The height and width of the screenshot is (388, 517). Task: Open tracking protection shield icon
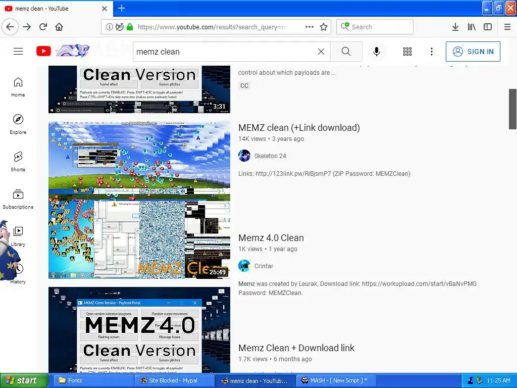pyautogui.click(x=120, y=27)
